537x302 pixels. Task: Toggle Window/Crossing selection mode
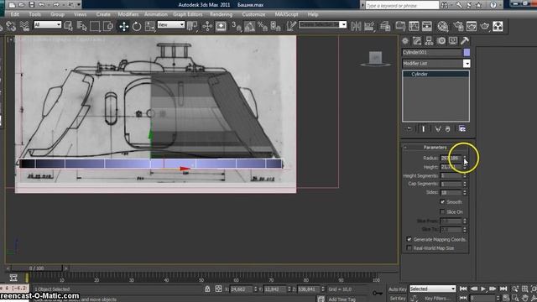point(108,26)
